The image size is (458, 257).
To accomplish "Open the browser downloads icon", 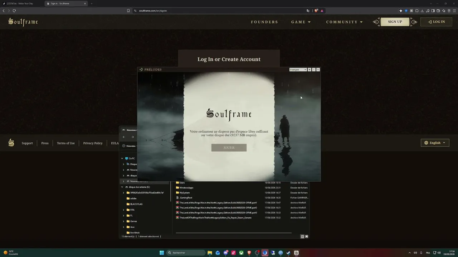I will click(422, 11).
